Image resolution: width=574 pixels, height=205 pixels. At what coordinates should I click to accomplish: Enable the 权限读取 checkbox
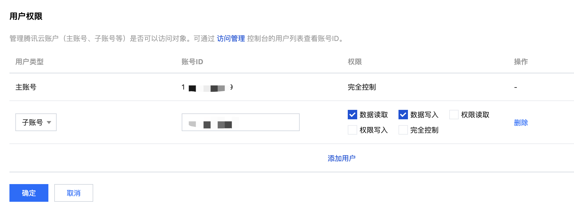point(454,115)
